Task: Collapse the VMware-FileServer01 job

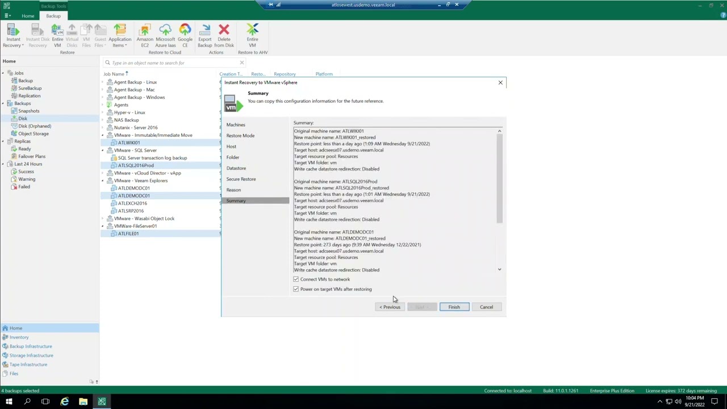Action: pyautogui.click(x=103, y=226)
